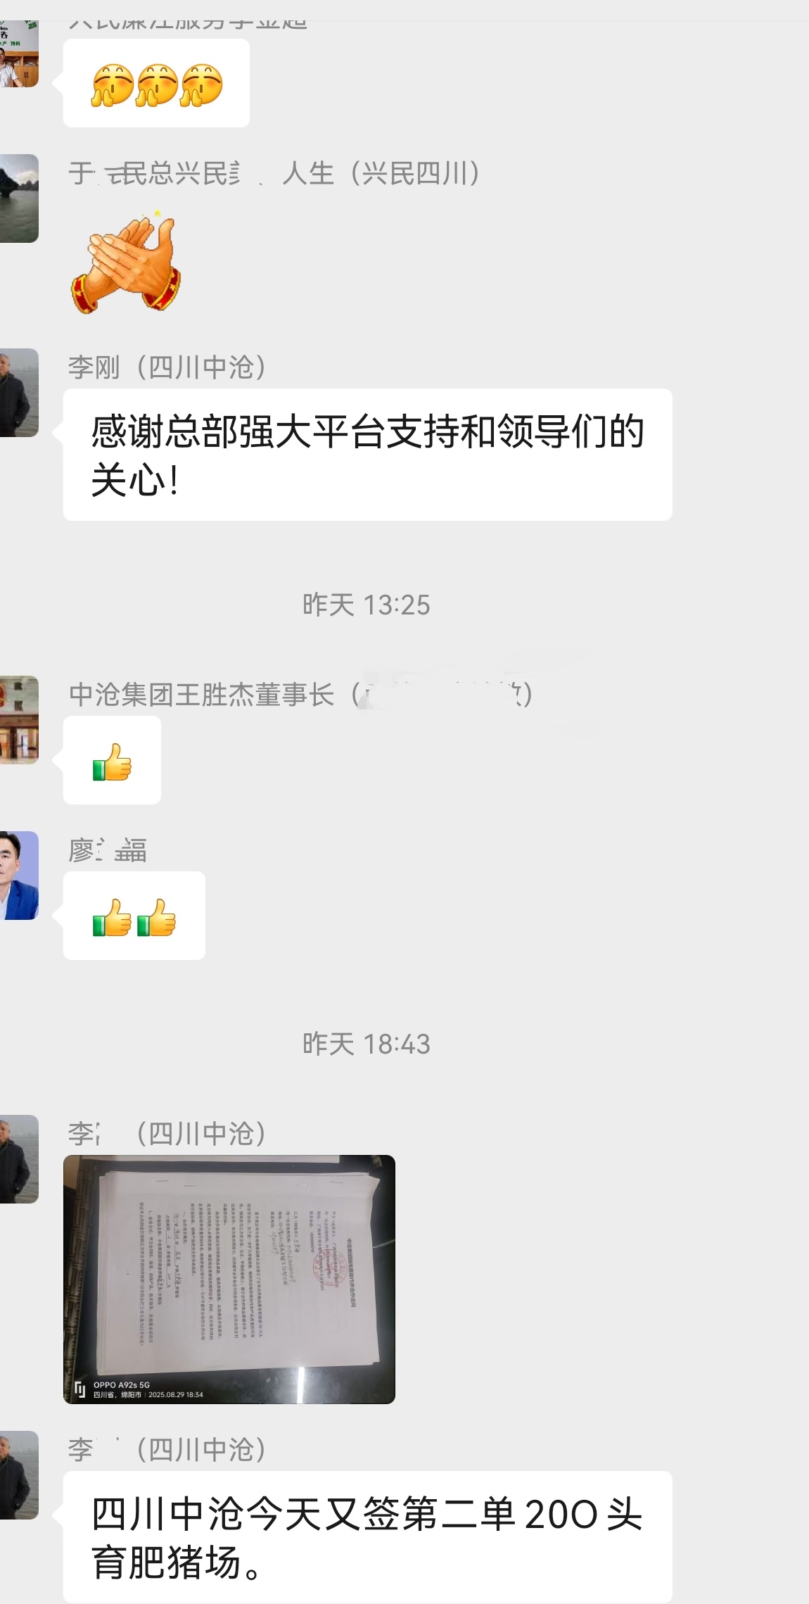Tap sender name 中沧集团王胜杰董事长
Screen dimensions: 809x1604
201,695
